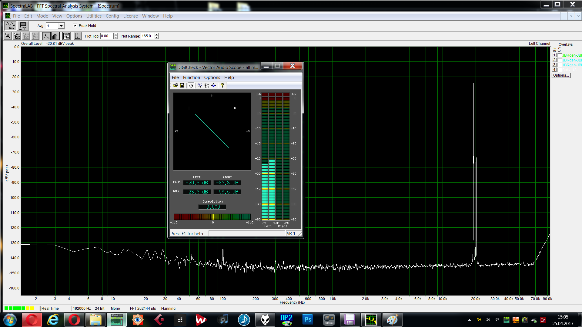Screen dimensions: 582x327
Task: Open the Utilities menu
Action: click(94, 16)
